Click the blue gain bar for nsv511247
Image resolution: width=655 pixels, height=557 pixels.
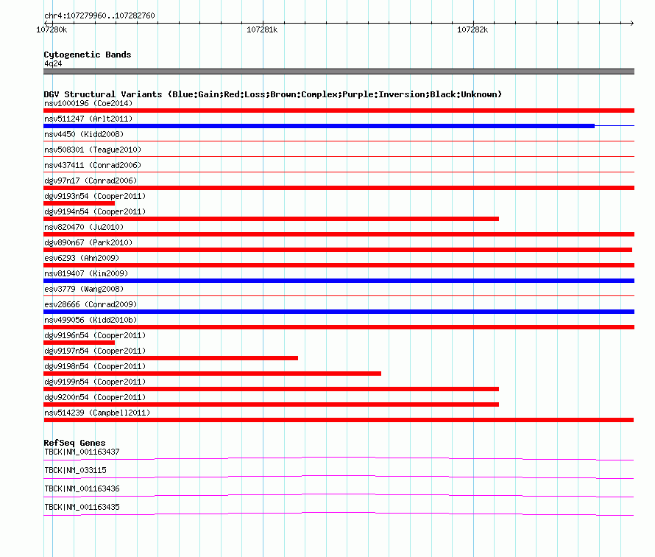(319, 126)
